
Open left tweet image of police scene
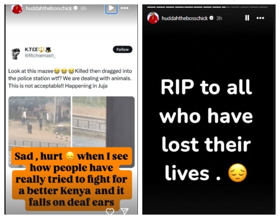pyautogui.click(x=40, y=121)
